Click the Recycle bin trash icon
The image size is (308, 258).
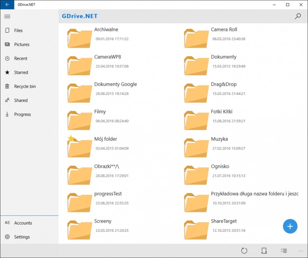(x=7, y=86)
